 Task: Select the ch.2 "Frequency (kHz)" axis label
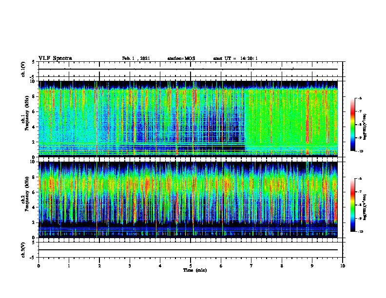tap(27, 194)
